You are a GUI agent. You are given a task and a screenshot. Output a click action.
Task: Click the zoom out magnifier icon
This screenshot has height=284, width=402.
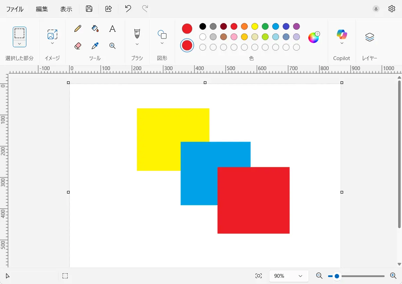click(x=319, y=276)
